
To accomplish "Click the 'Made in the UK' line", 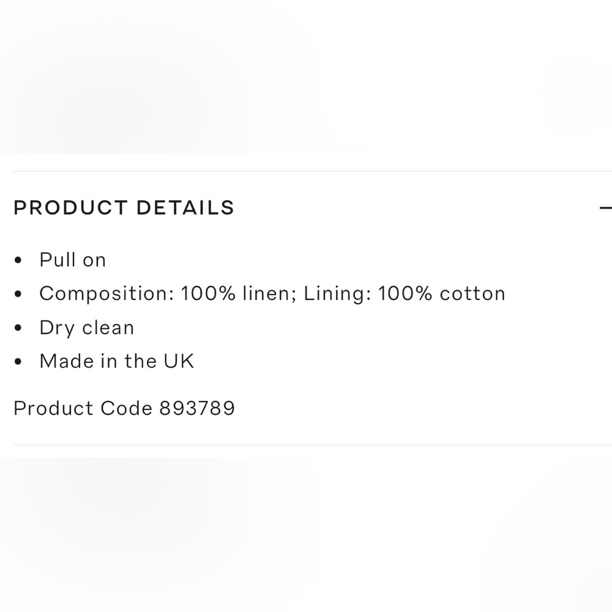I will [x=116, y=361].
